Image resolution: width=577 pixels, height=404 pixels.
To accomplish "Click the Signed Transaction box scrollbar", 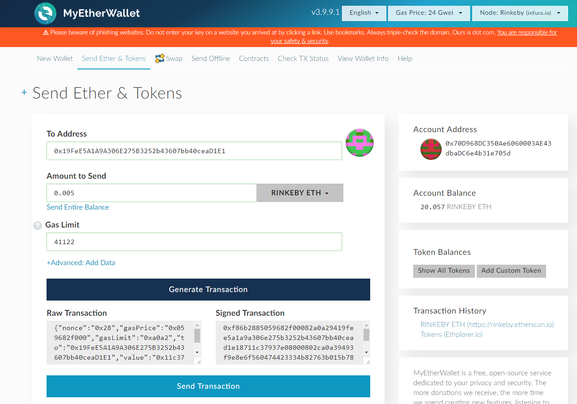I will 366,335.
